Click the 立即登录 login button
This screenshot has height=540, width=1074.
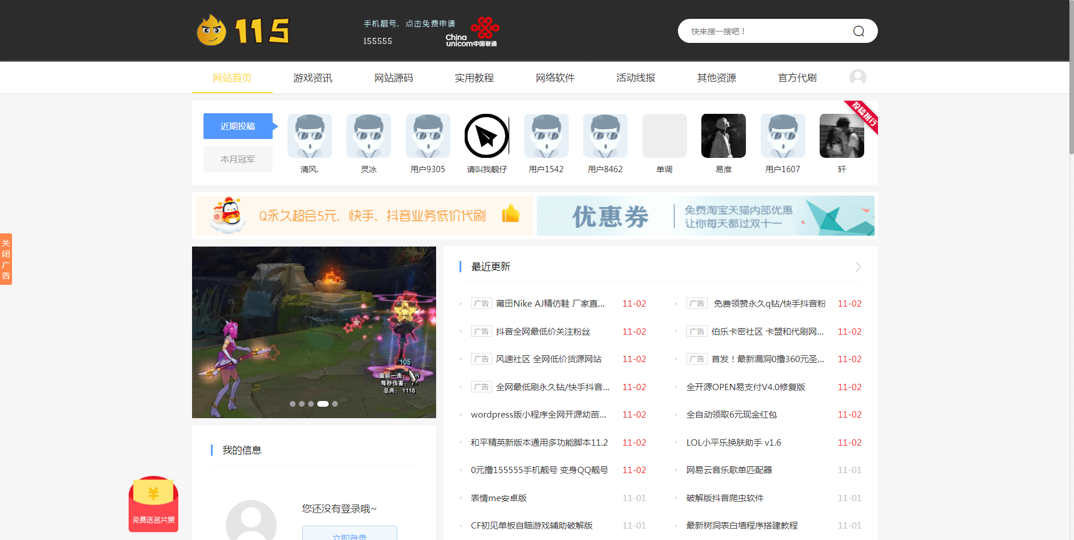[349, 535]
